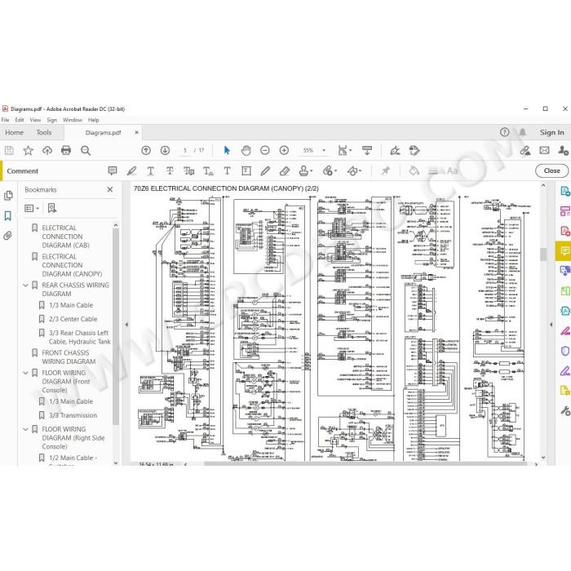This screenshot has height=571, width=571.
Task: Collapse the left navigation pane arrow
Action: [126, 324]
